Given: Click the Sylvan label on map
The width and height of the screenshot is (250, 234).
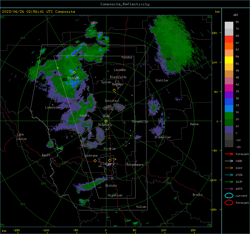Looking at the screenshot, I should coord(106,82).
